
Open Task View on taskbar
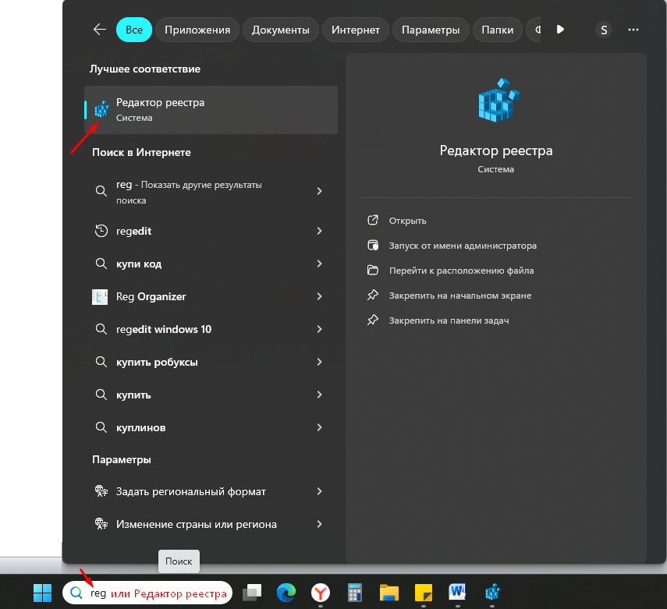tap(252, 593)
